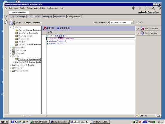Click the All Server Documents view icon
Image resolution: width=165 pixels, height=124 pixels.
click(x=16, y=33)
